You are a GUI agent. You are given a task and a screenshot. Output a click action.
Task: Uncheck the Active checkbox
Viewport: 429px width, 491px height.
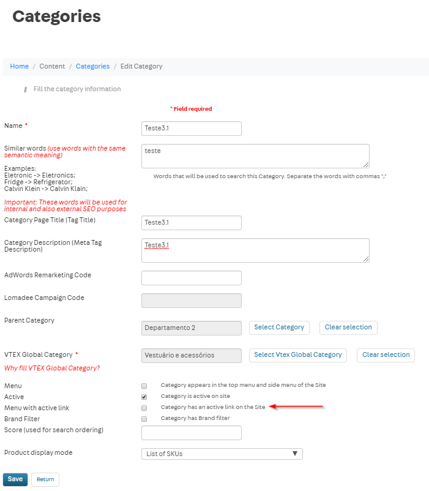(144, 397)
